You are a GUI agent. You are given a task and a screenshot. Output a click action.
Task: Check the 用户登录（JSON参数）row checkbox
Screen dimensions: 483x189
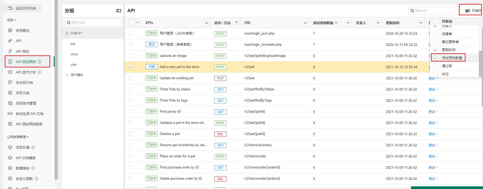(130, 33)
